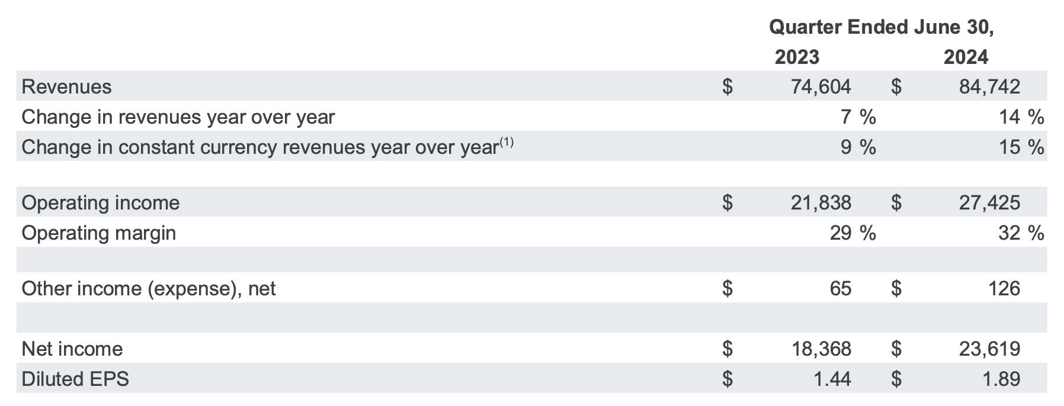Click the Other income (expense), net label
Viewport: 1064px width, 406px height.
[148, 289]
